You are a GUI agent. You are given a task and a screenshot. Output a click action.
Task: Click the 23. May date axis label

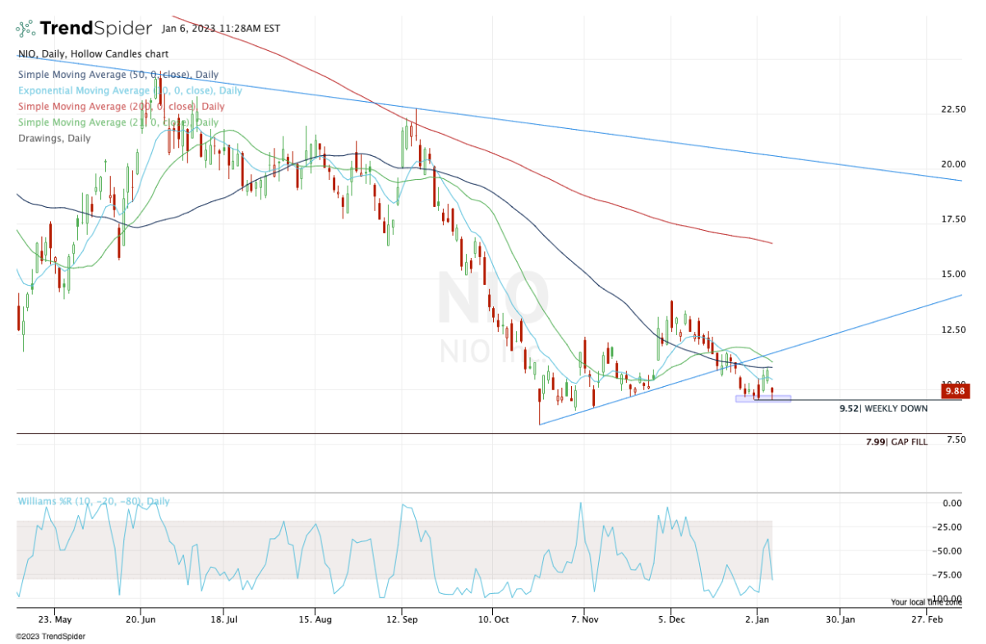click(x=53, y=616)
